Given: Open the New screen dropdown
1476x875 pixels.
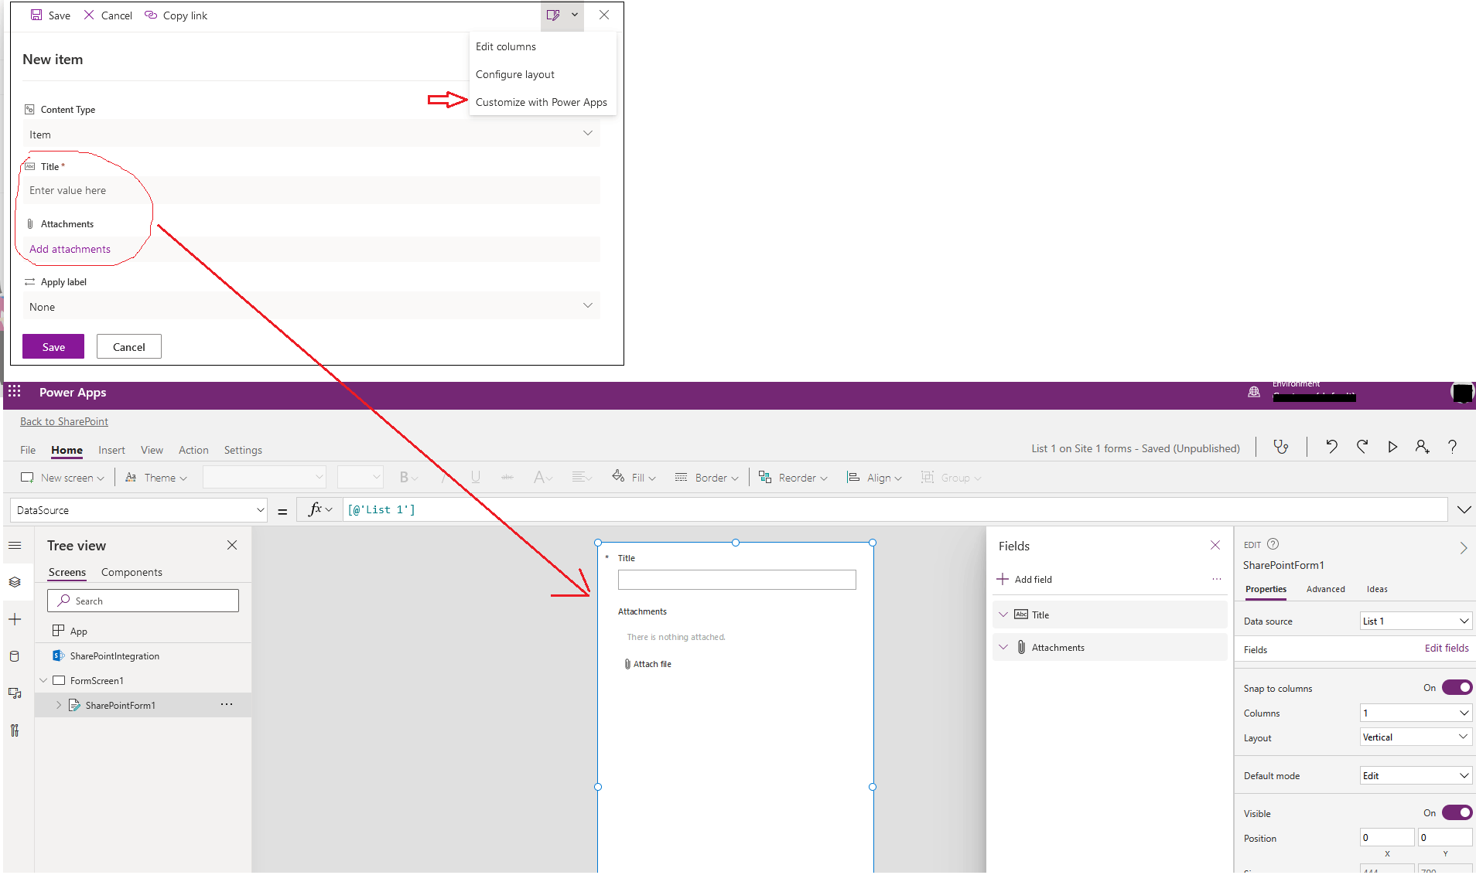Looking at the screenshot, I should click(x=63, y=478).
